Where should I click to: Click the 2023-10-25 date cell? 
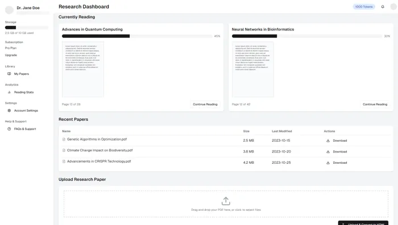point(281,163)
